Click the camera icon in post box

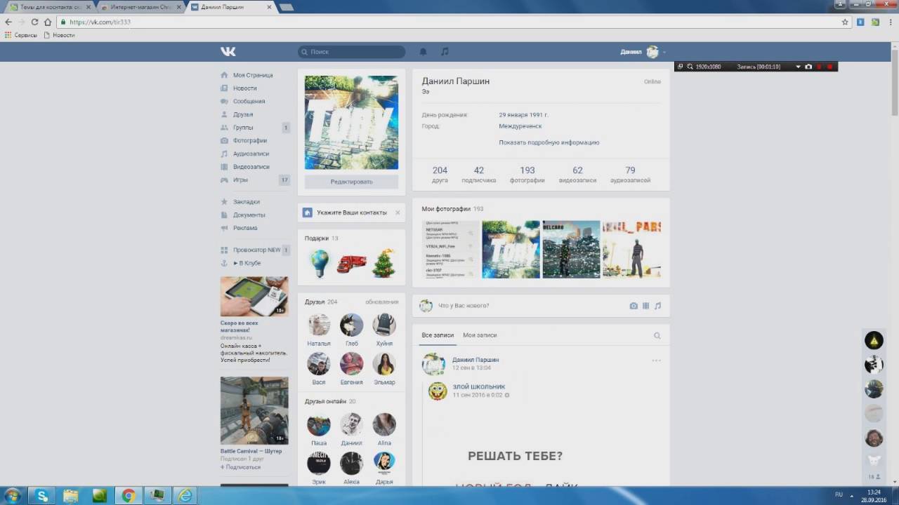coord(634,306)
